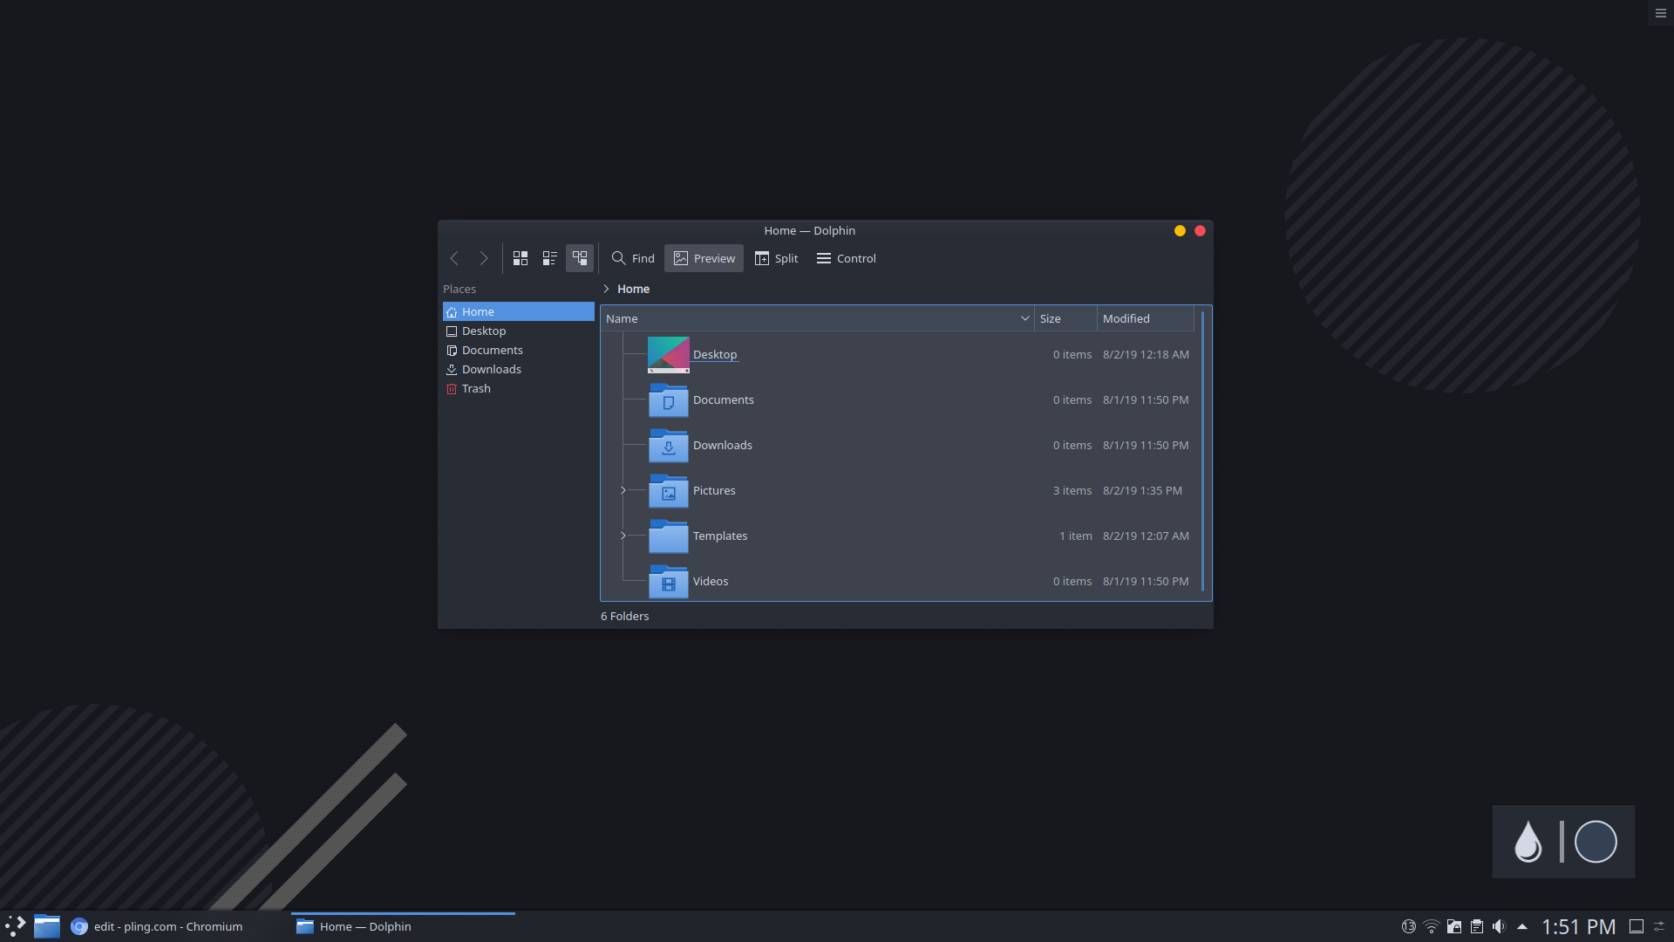Open the Control menu
This screenshot has width=1674, height=942.
tap(847, 258)
